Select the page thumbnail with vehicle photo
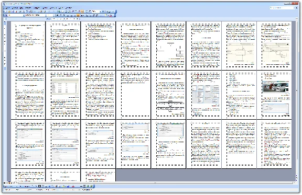 (x=274, y=95)
